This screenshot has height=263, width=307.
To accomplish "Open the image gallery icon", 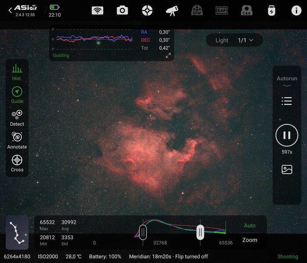I will pos(287,169).
